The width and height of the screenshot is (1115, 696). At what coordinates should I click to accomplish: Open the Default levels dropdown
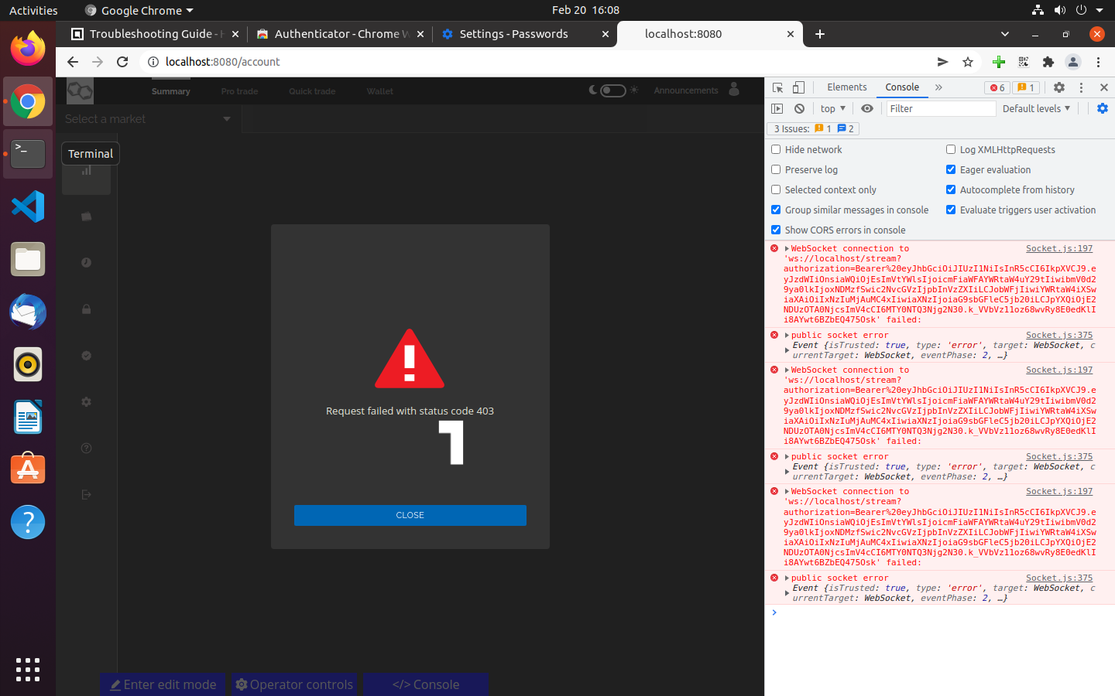click(1035, 109)
